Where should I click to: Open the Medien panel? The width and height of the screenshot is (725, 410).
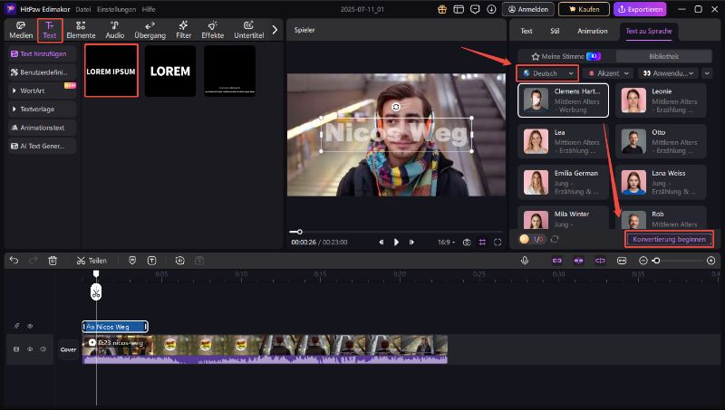pyautogui.click(x=21, y=30)
